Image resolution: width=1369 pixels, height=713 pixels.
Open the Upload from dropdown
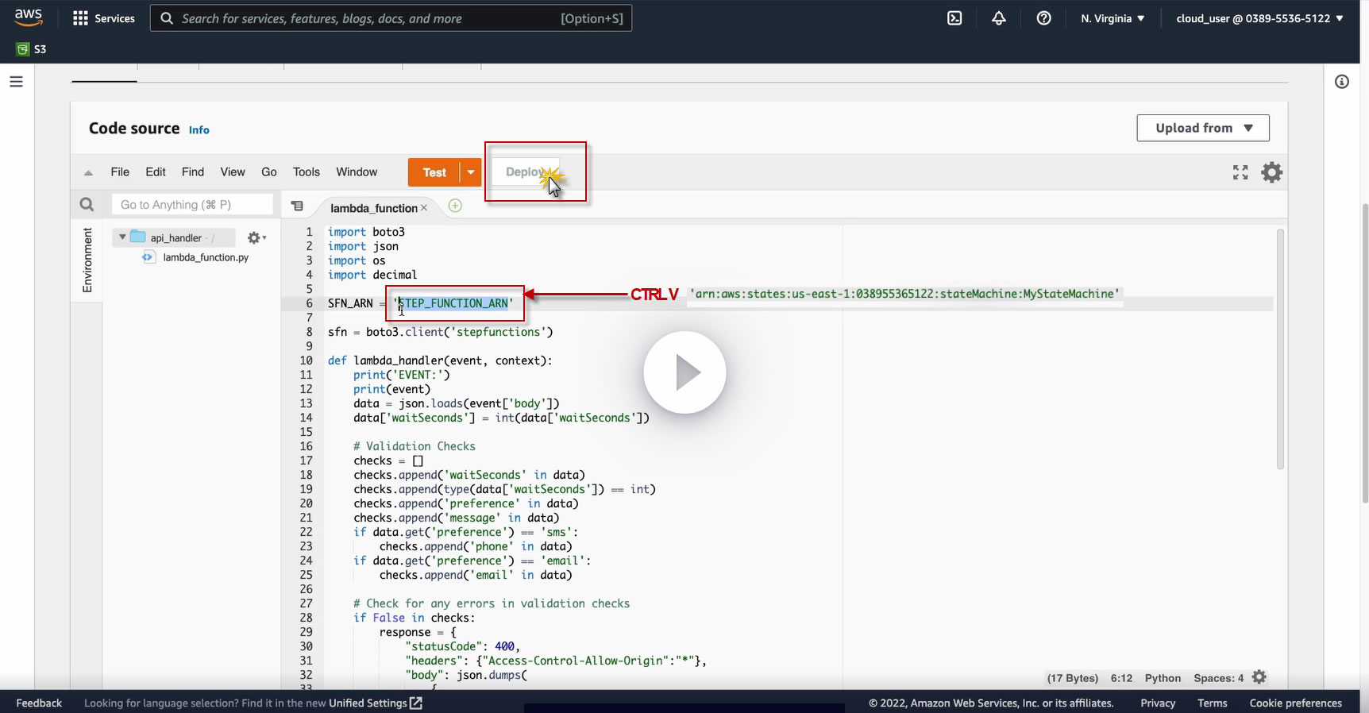[1202, 128]
